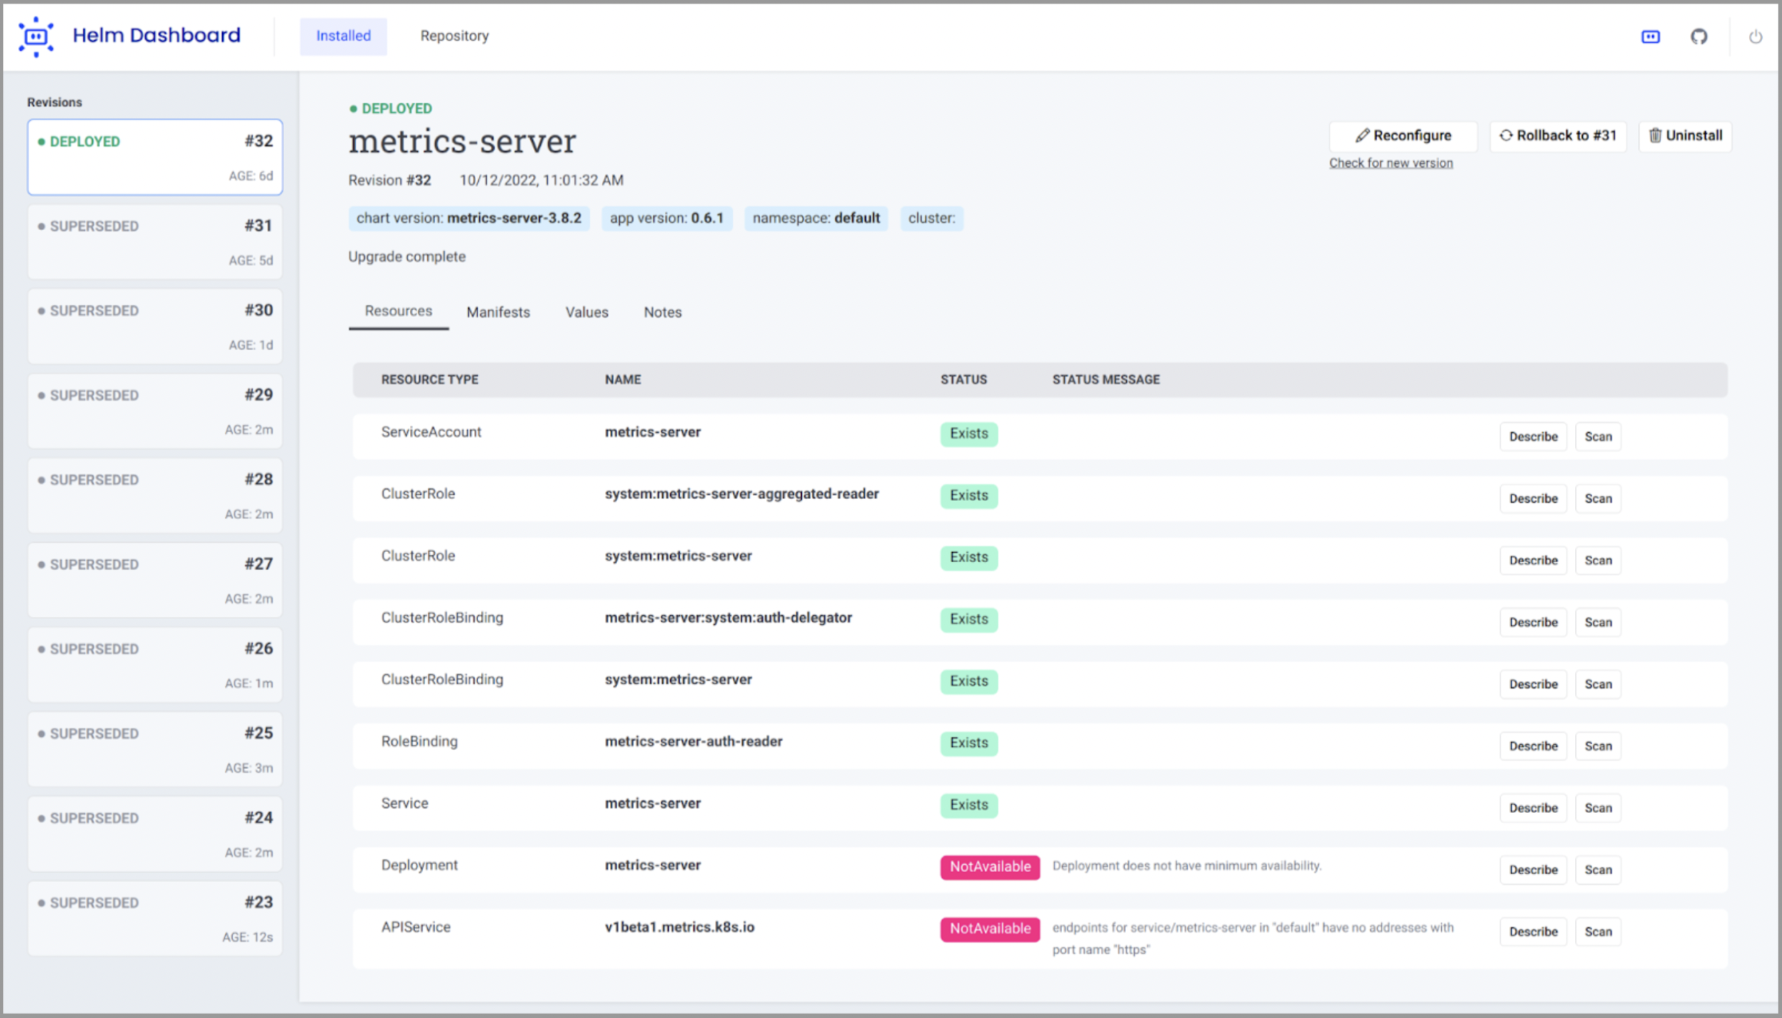Select deployed revision #32
1782x1018 pixels.
pos(155,157)
